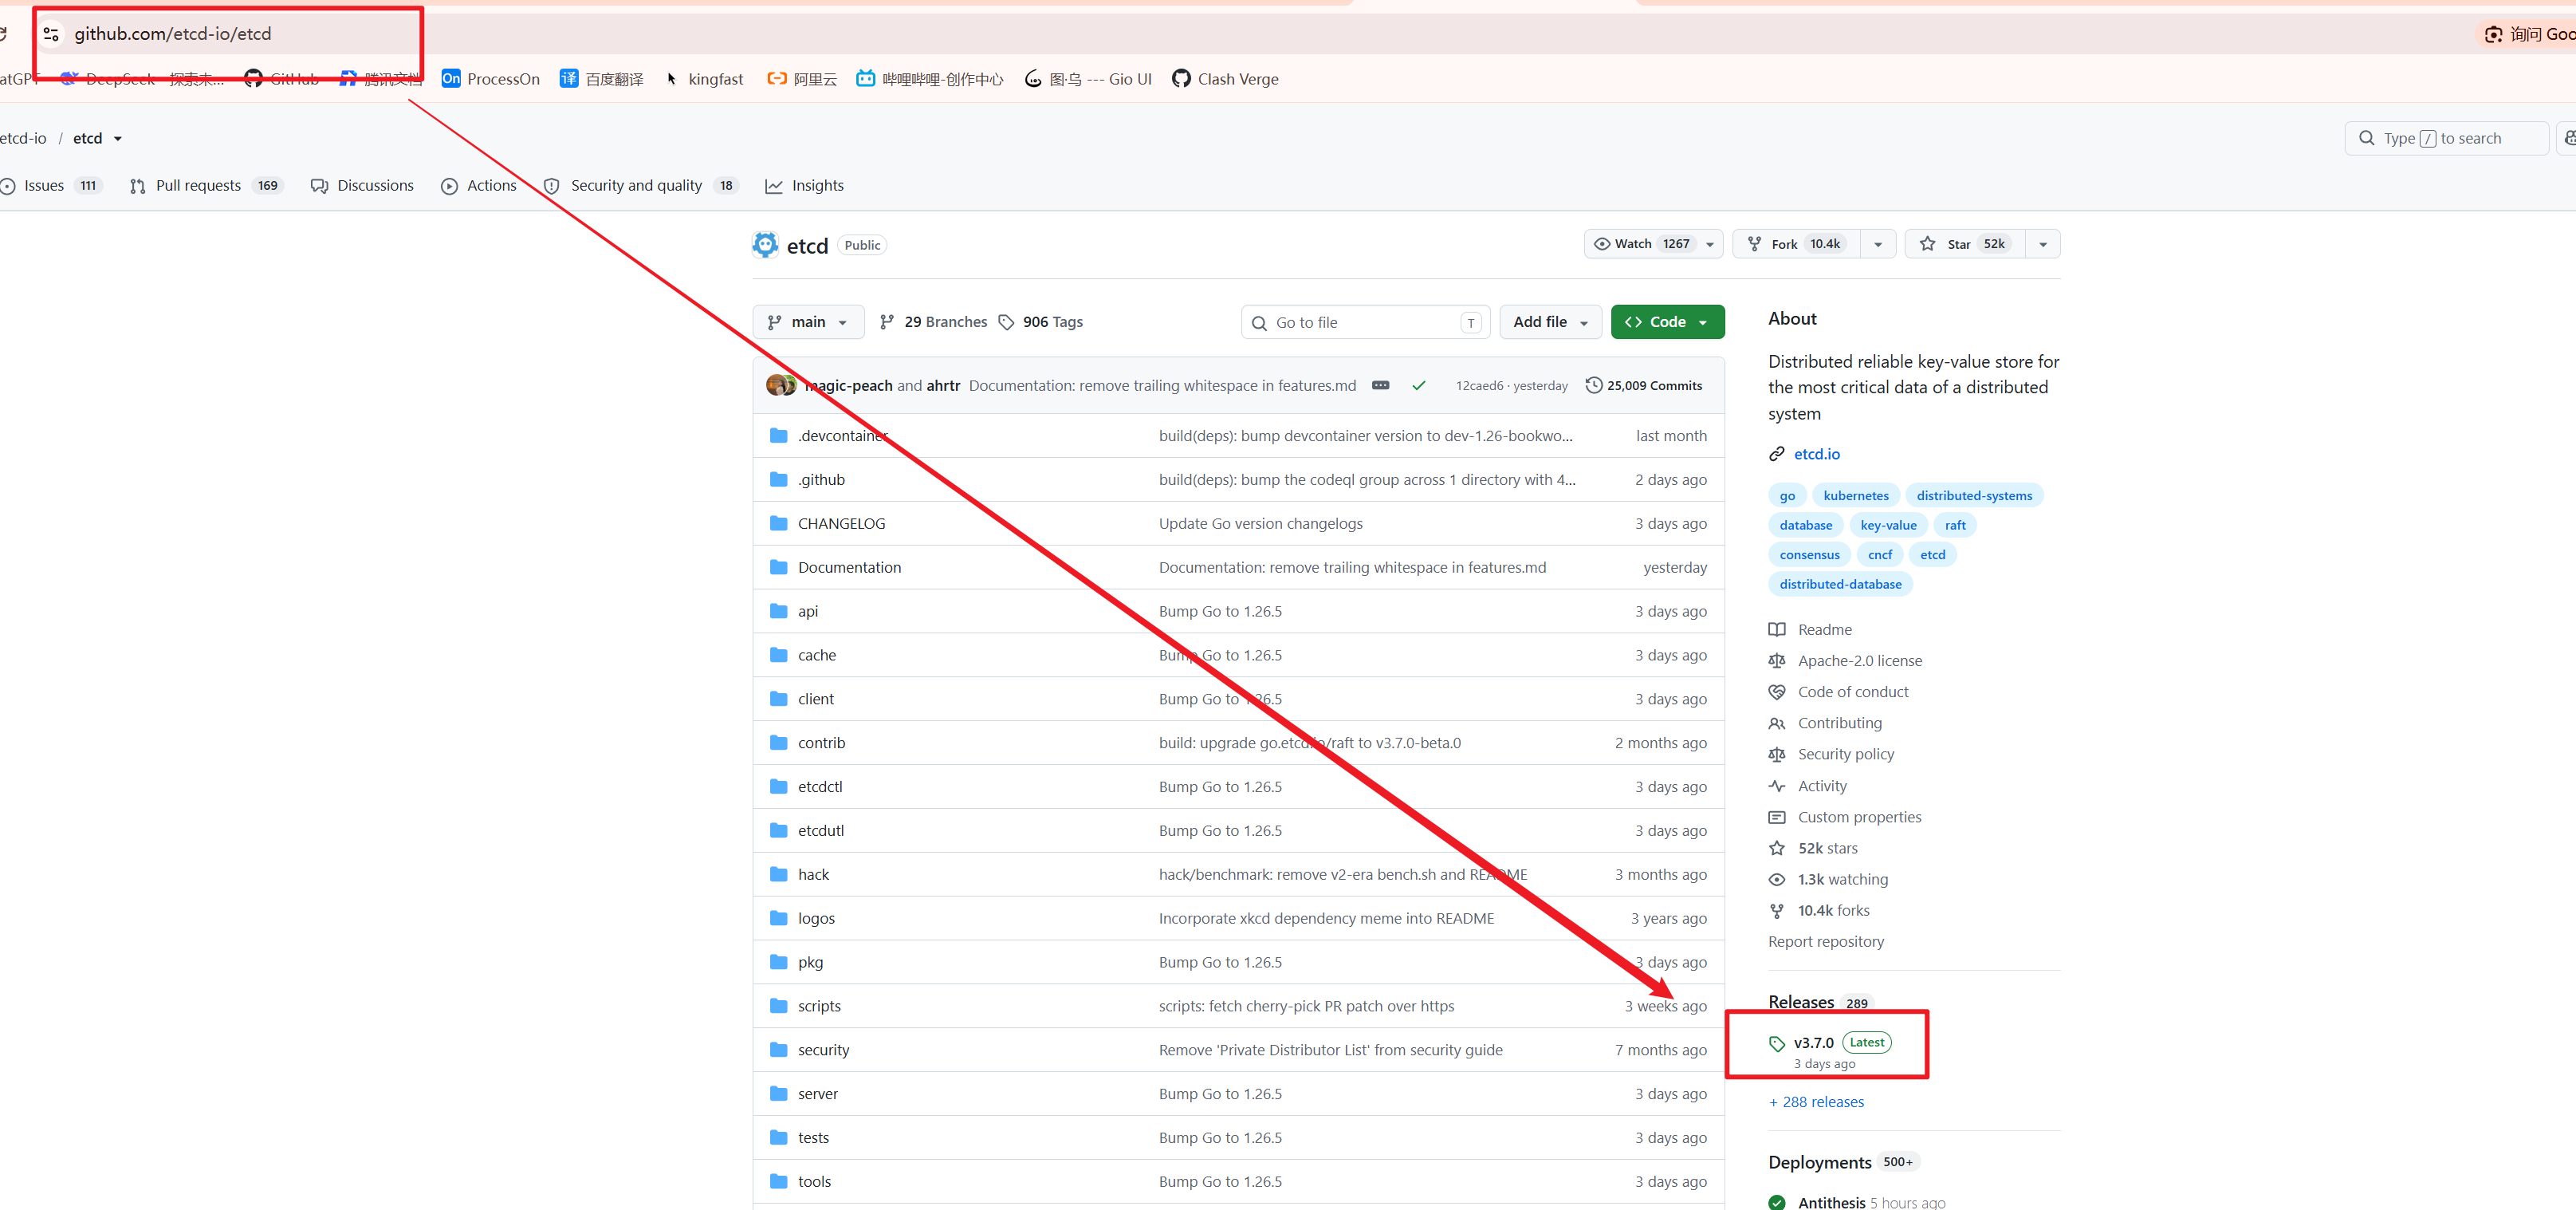The width and height of the screenshot is (2576, 1210).
Task: Expand the Fork options arrow
Action: pyautogui.click(x=1877, y=244)
